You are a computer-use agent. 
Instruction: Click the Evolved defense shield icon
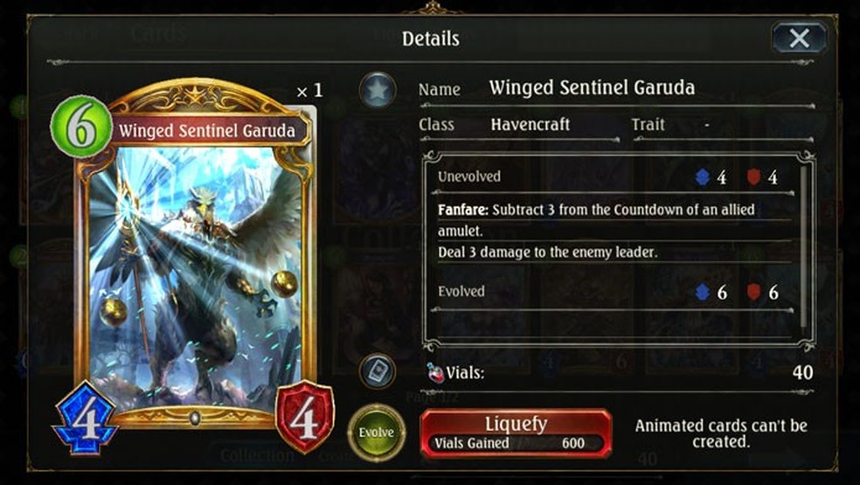pos(753,292)
